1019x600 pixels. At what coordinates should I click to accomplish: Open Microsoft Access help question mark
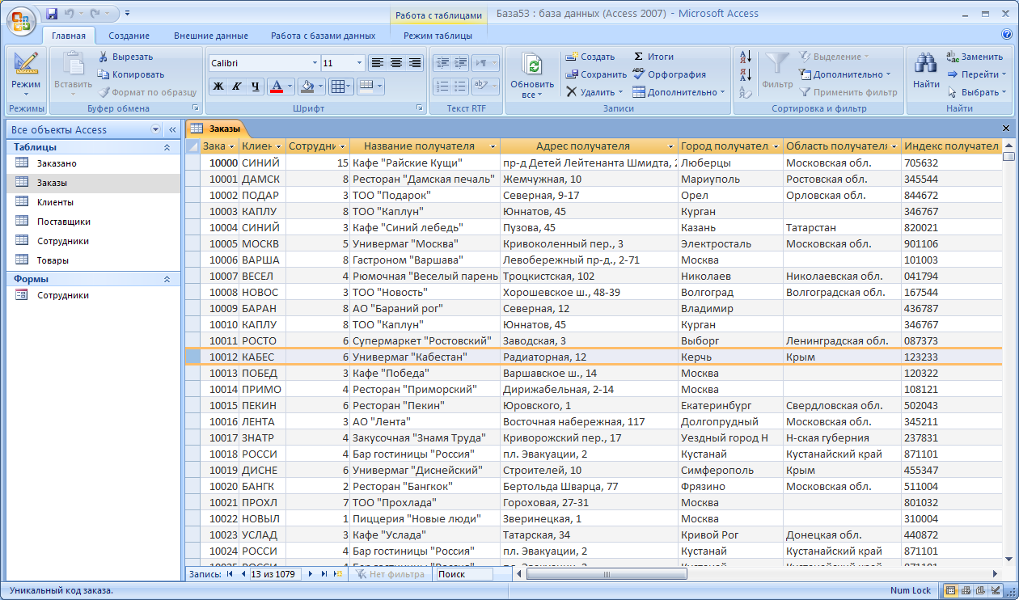[1007, 35]
